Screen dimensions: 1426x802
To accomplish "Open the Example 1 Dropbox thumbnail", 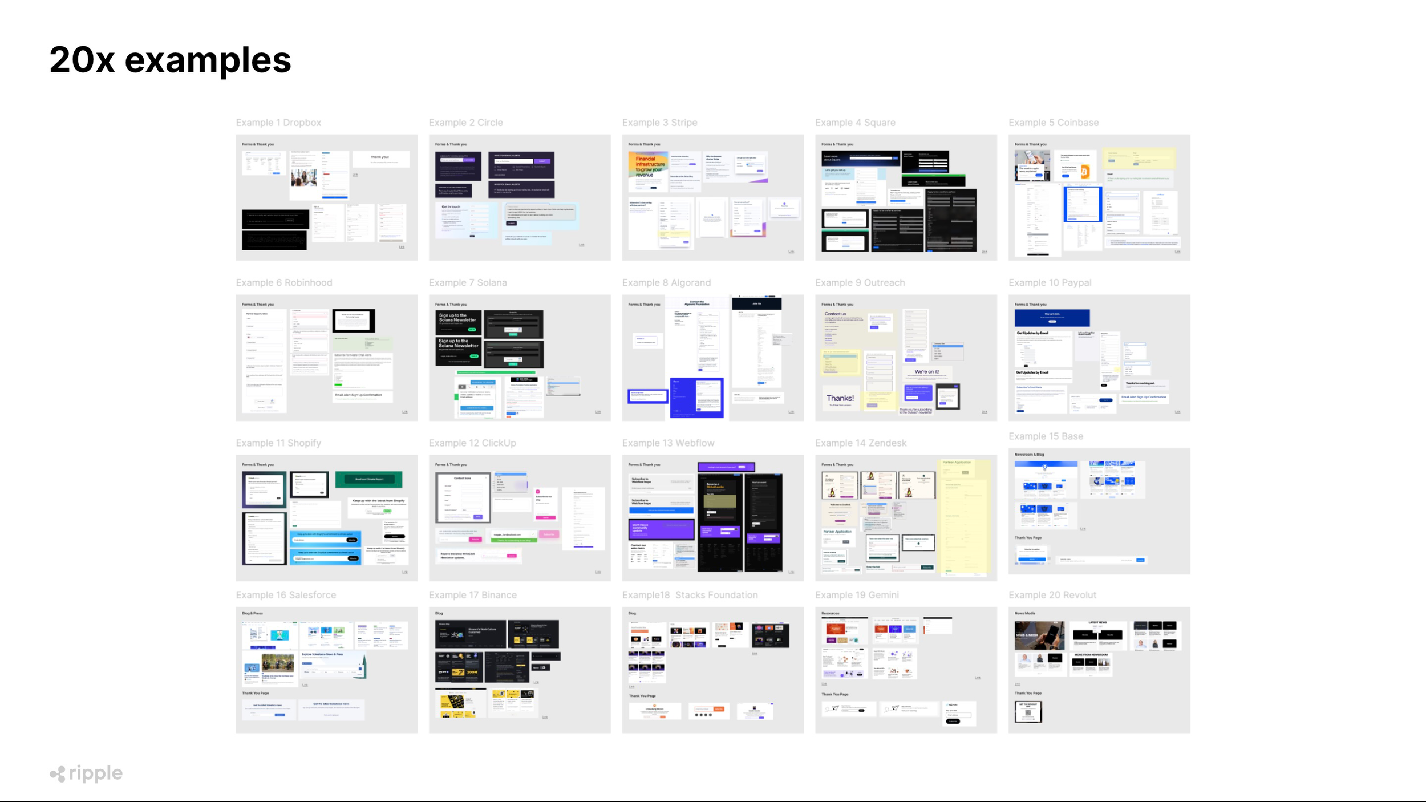I will click(326, 197).
